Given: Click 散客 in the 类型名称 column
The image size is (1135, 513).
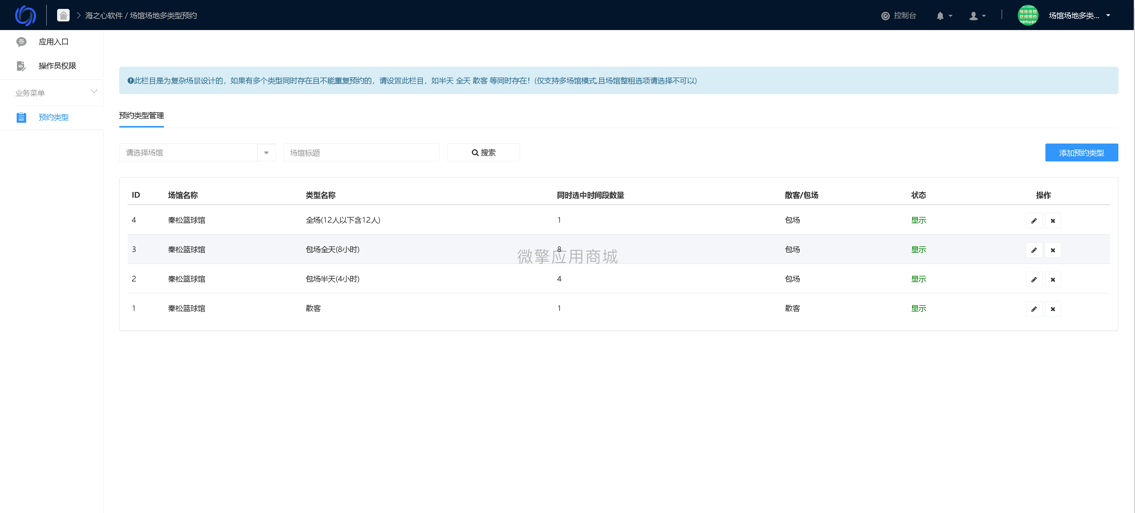Looking at the screenshot, I should 313,309.
